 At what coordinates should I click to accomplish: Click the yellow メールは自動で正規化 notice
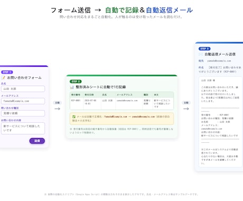click(121, 118)
